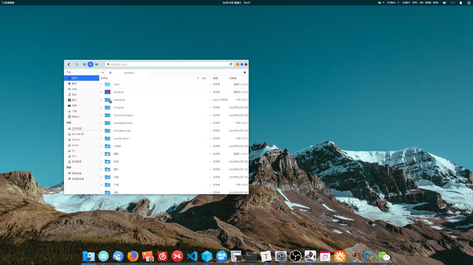Reload folder using the refresh icon
Screen dimensions: 473x265
(x=231, y=64)
